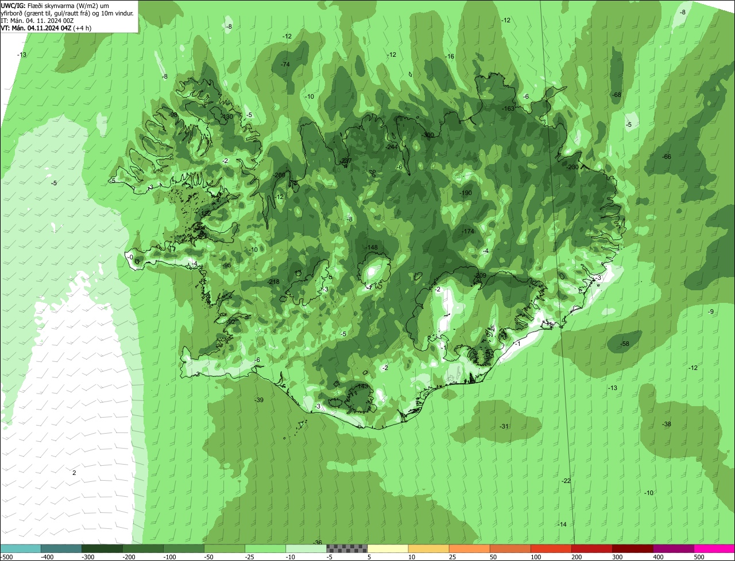Image resolution: width=735 pixels, height=561 pixels.
Task: Click the dark maroon 300 to 400 swatch
Action: coord(632,548)
